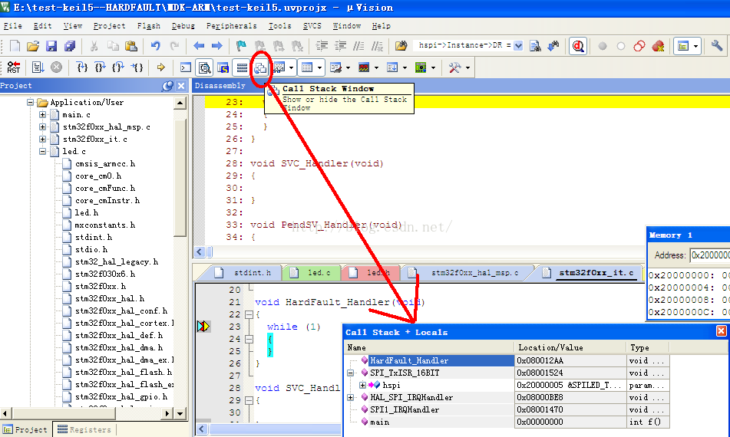This screenshot has height=437, width=730.
Task: Run the program with the Run icon
Action: tap(38, 67)
